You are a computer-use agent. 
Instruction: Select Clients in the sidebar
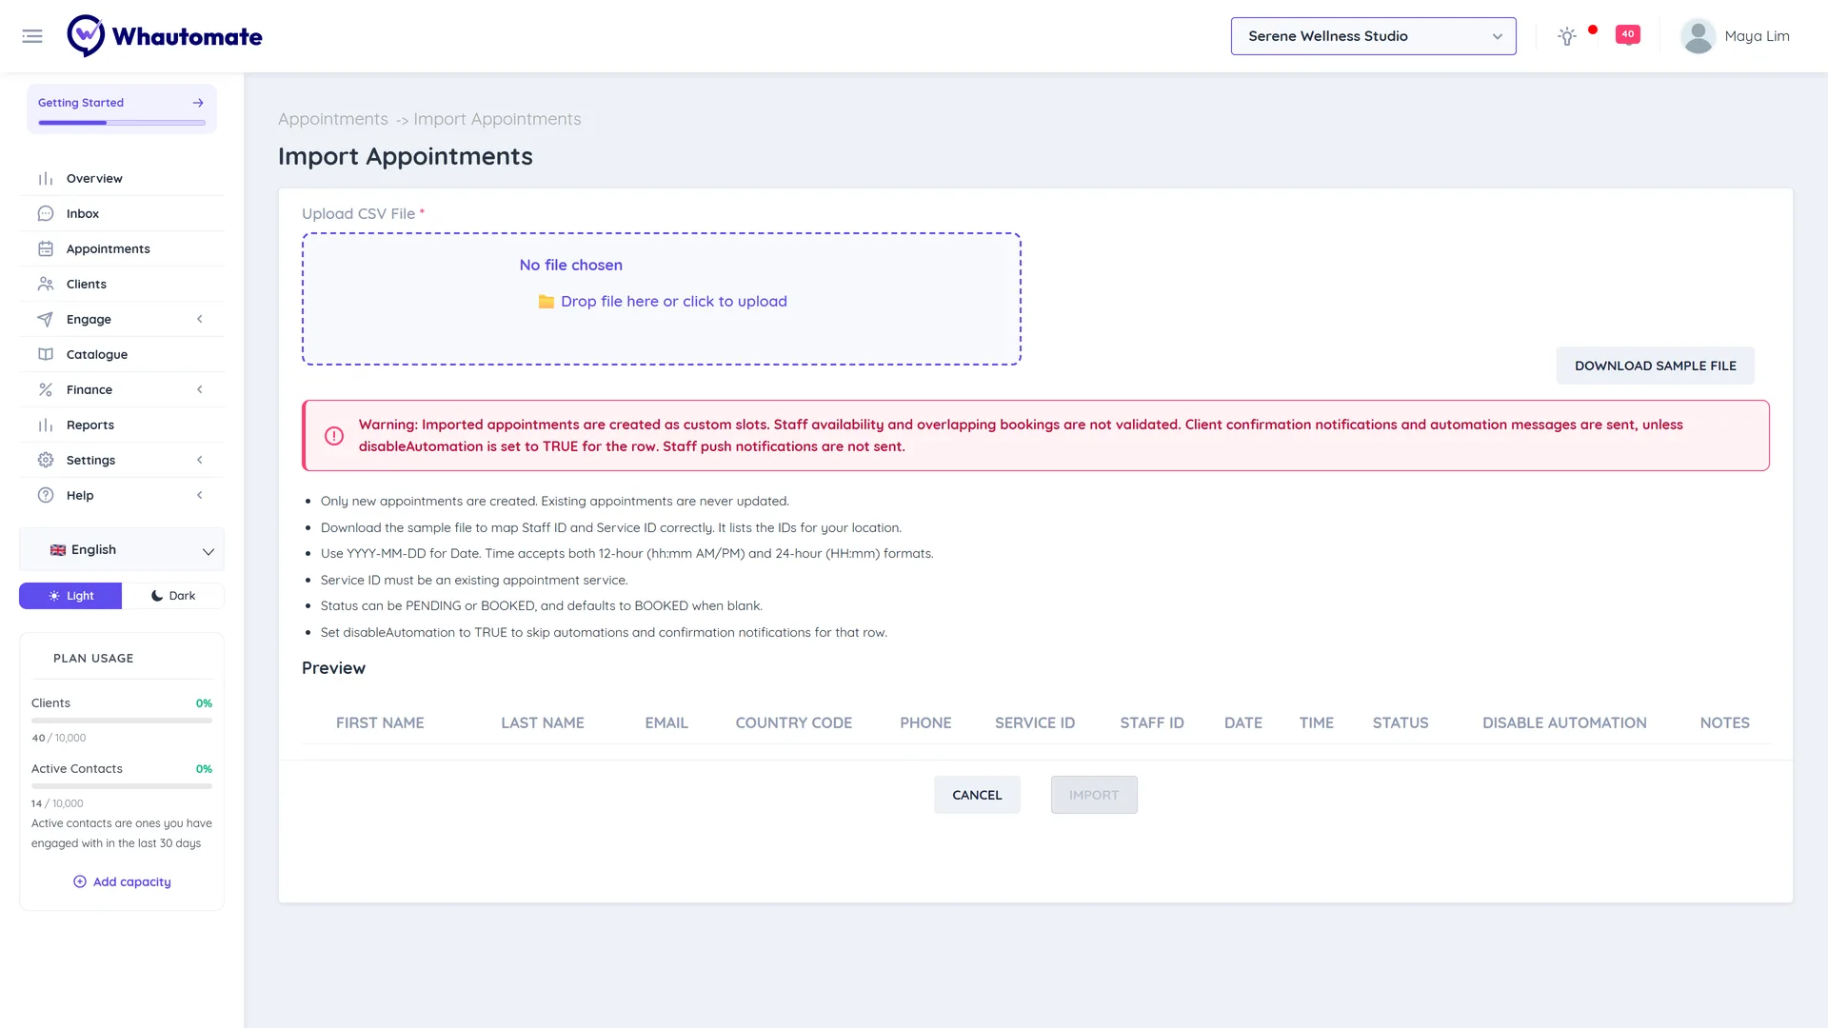(122, 285)
